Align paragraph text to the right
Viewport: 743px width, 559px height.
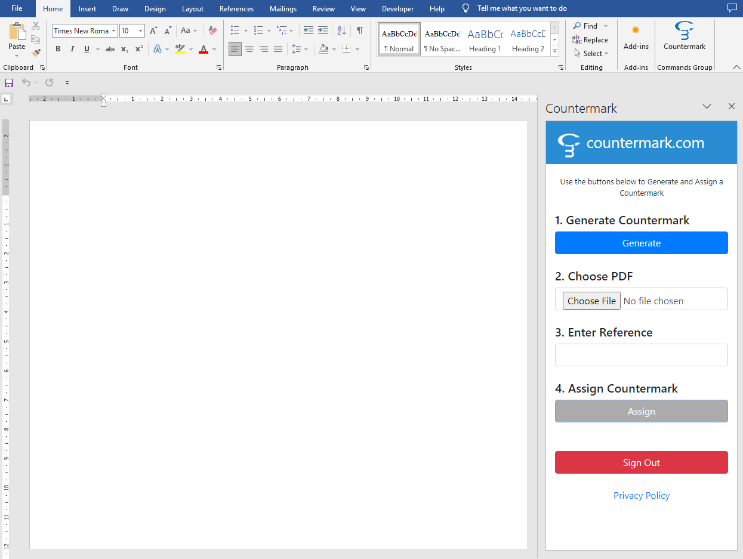[x=264, y=49]
